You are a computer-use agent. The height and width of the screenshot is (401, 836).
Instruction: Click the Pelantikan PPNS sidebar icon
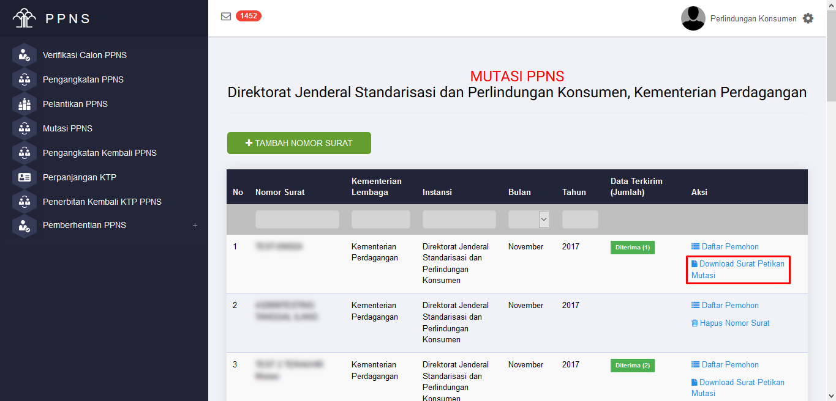(x=24, y=104)
